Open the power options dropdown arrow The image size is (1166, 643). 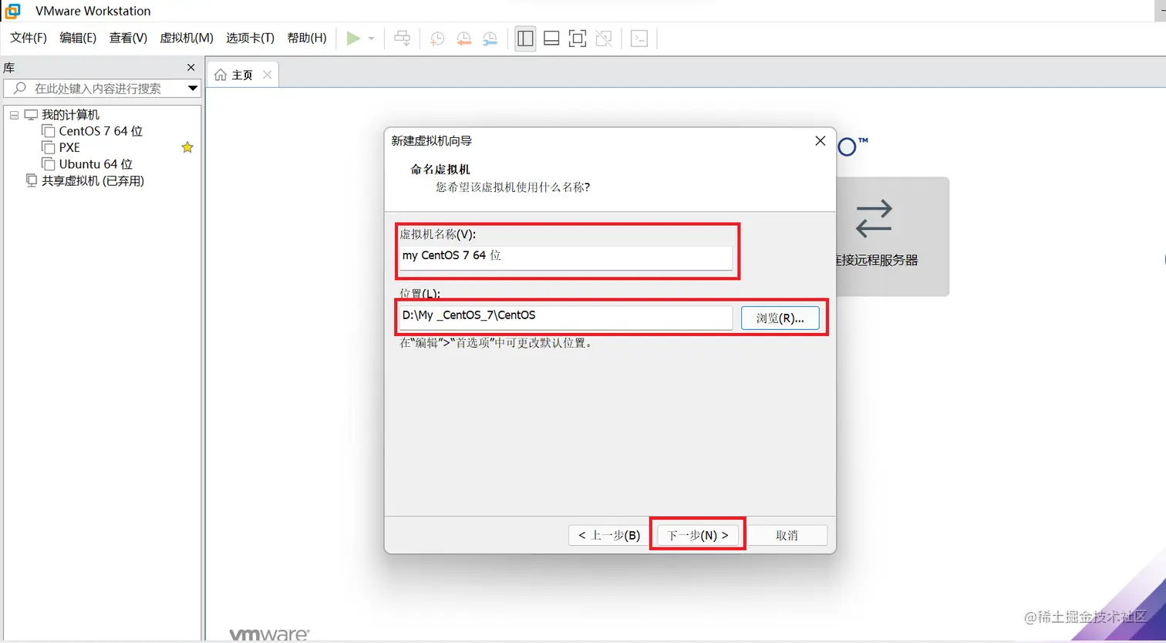(x=371, y=39)
